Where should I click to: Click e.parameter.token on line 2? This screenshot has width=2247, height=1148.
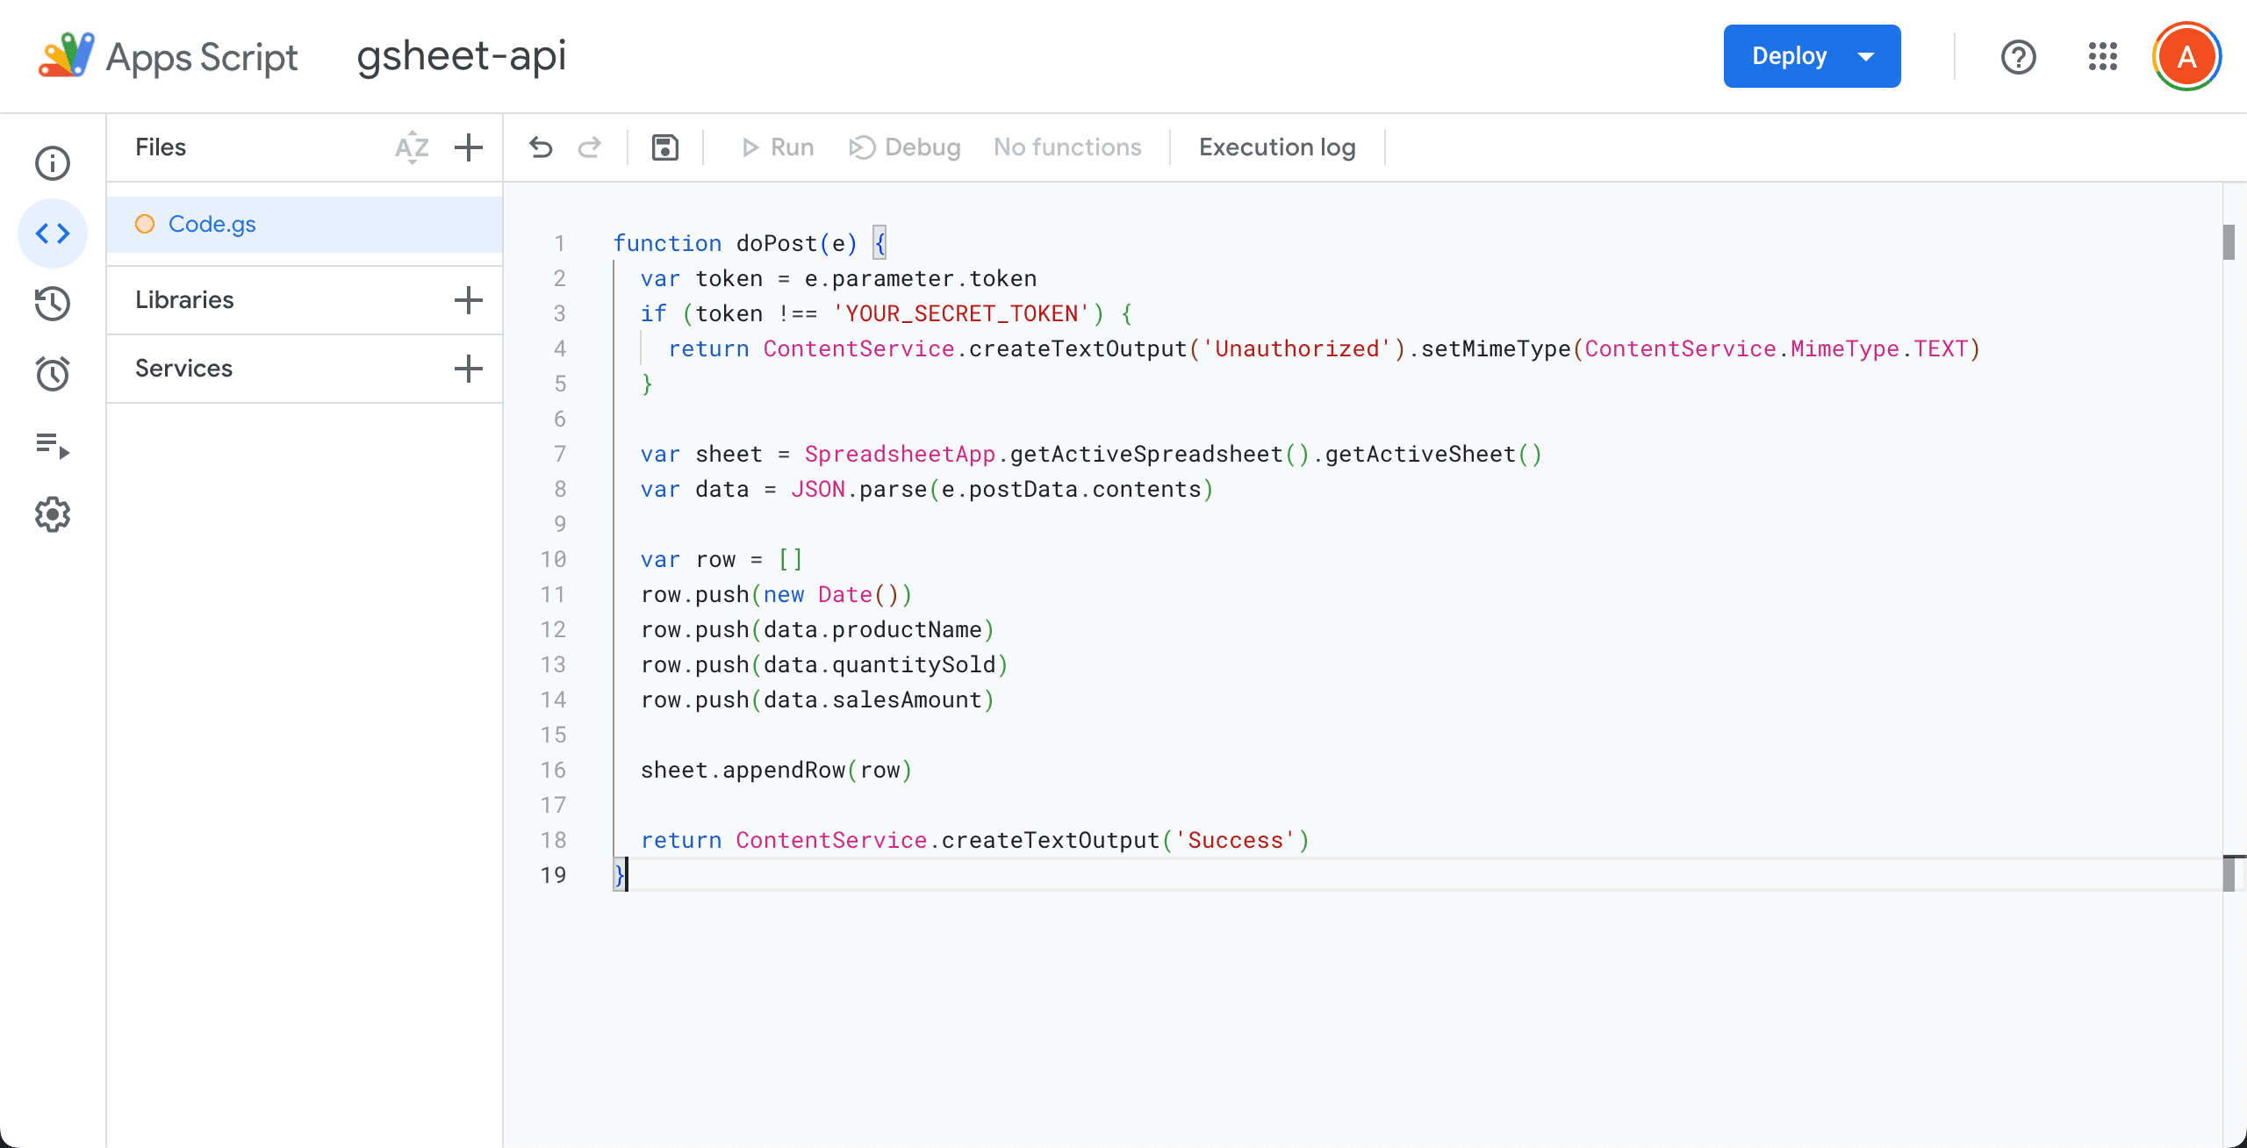tap(921, 278)
